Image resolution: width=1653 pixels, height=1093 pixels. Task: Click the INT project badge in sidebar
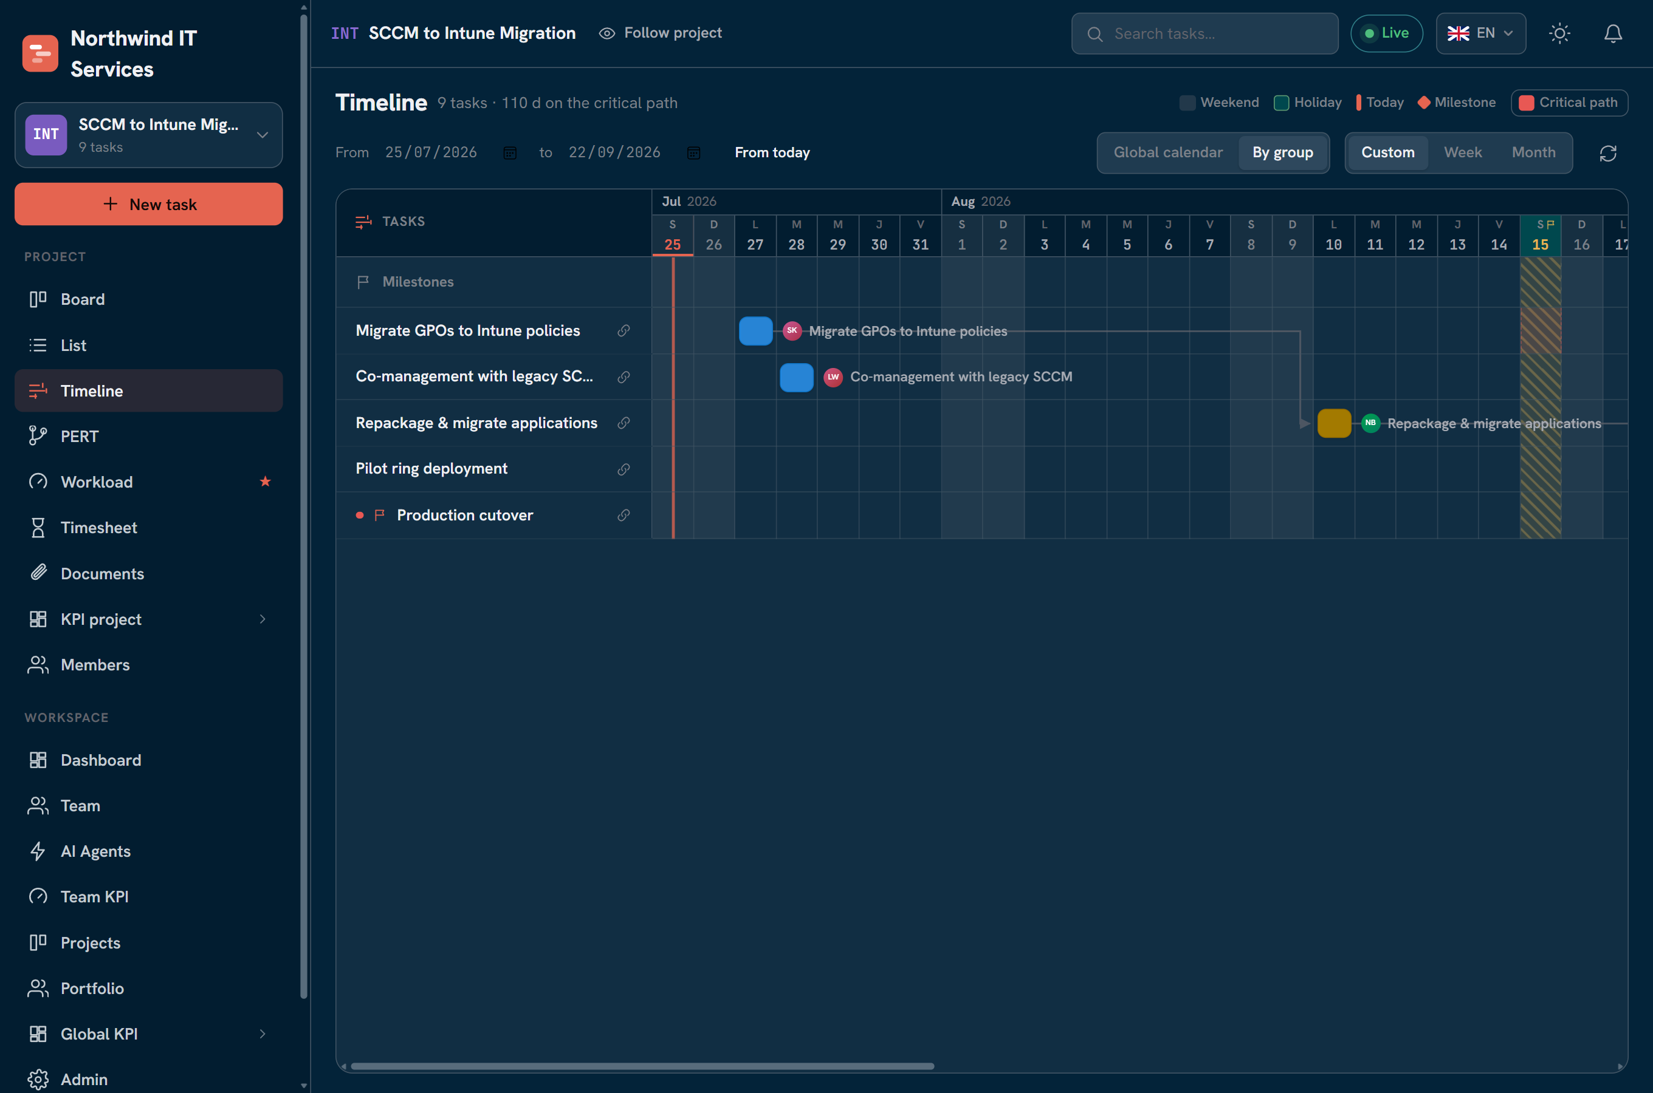click(x=46, y=135)
